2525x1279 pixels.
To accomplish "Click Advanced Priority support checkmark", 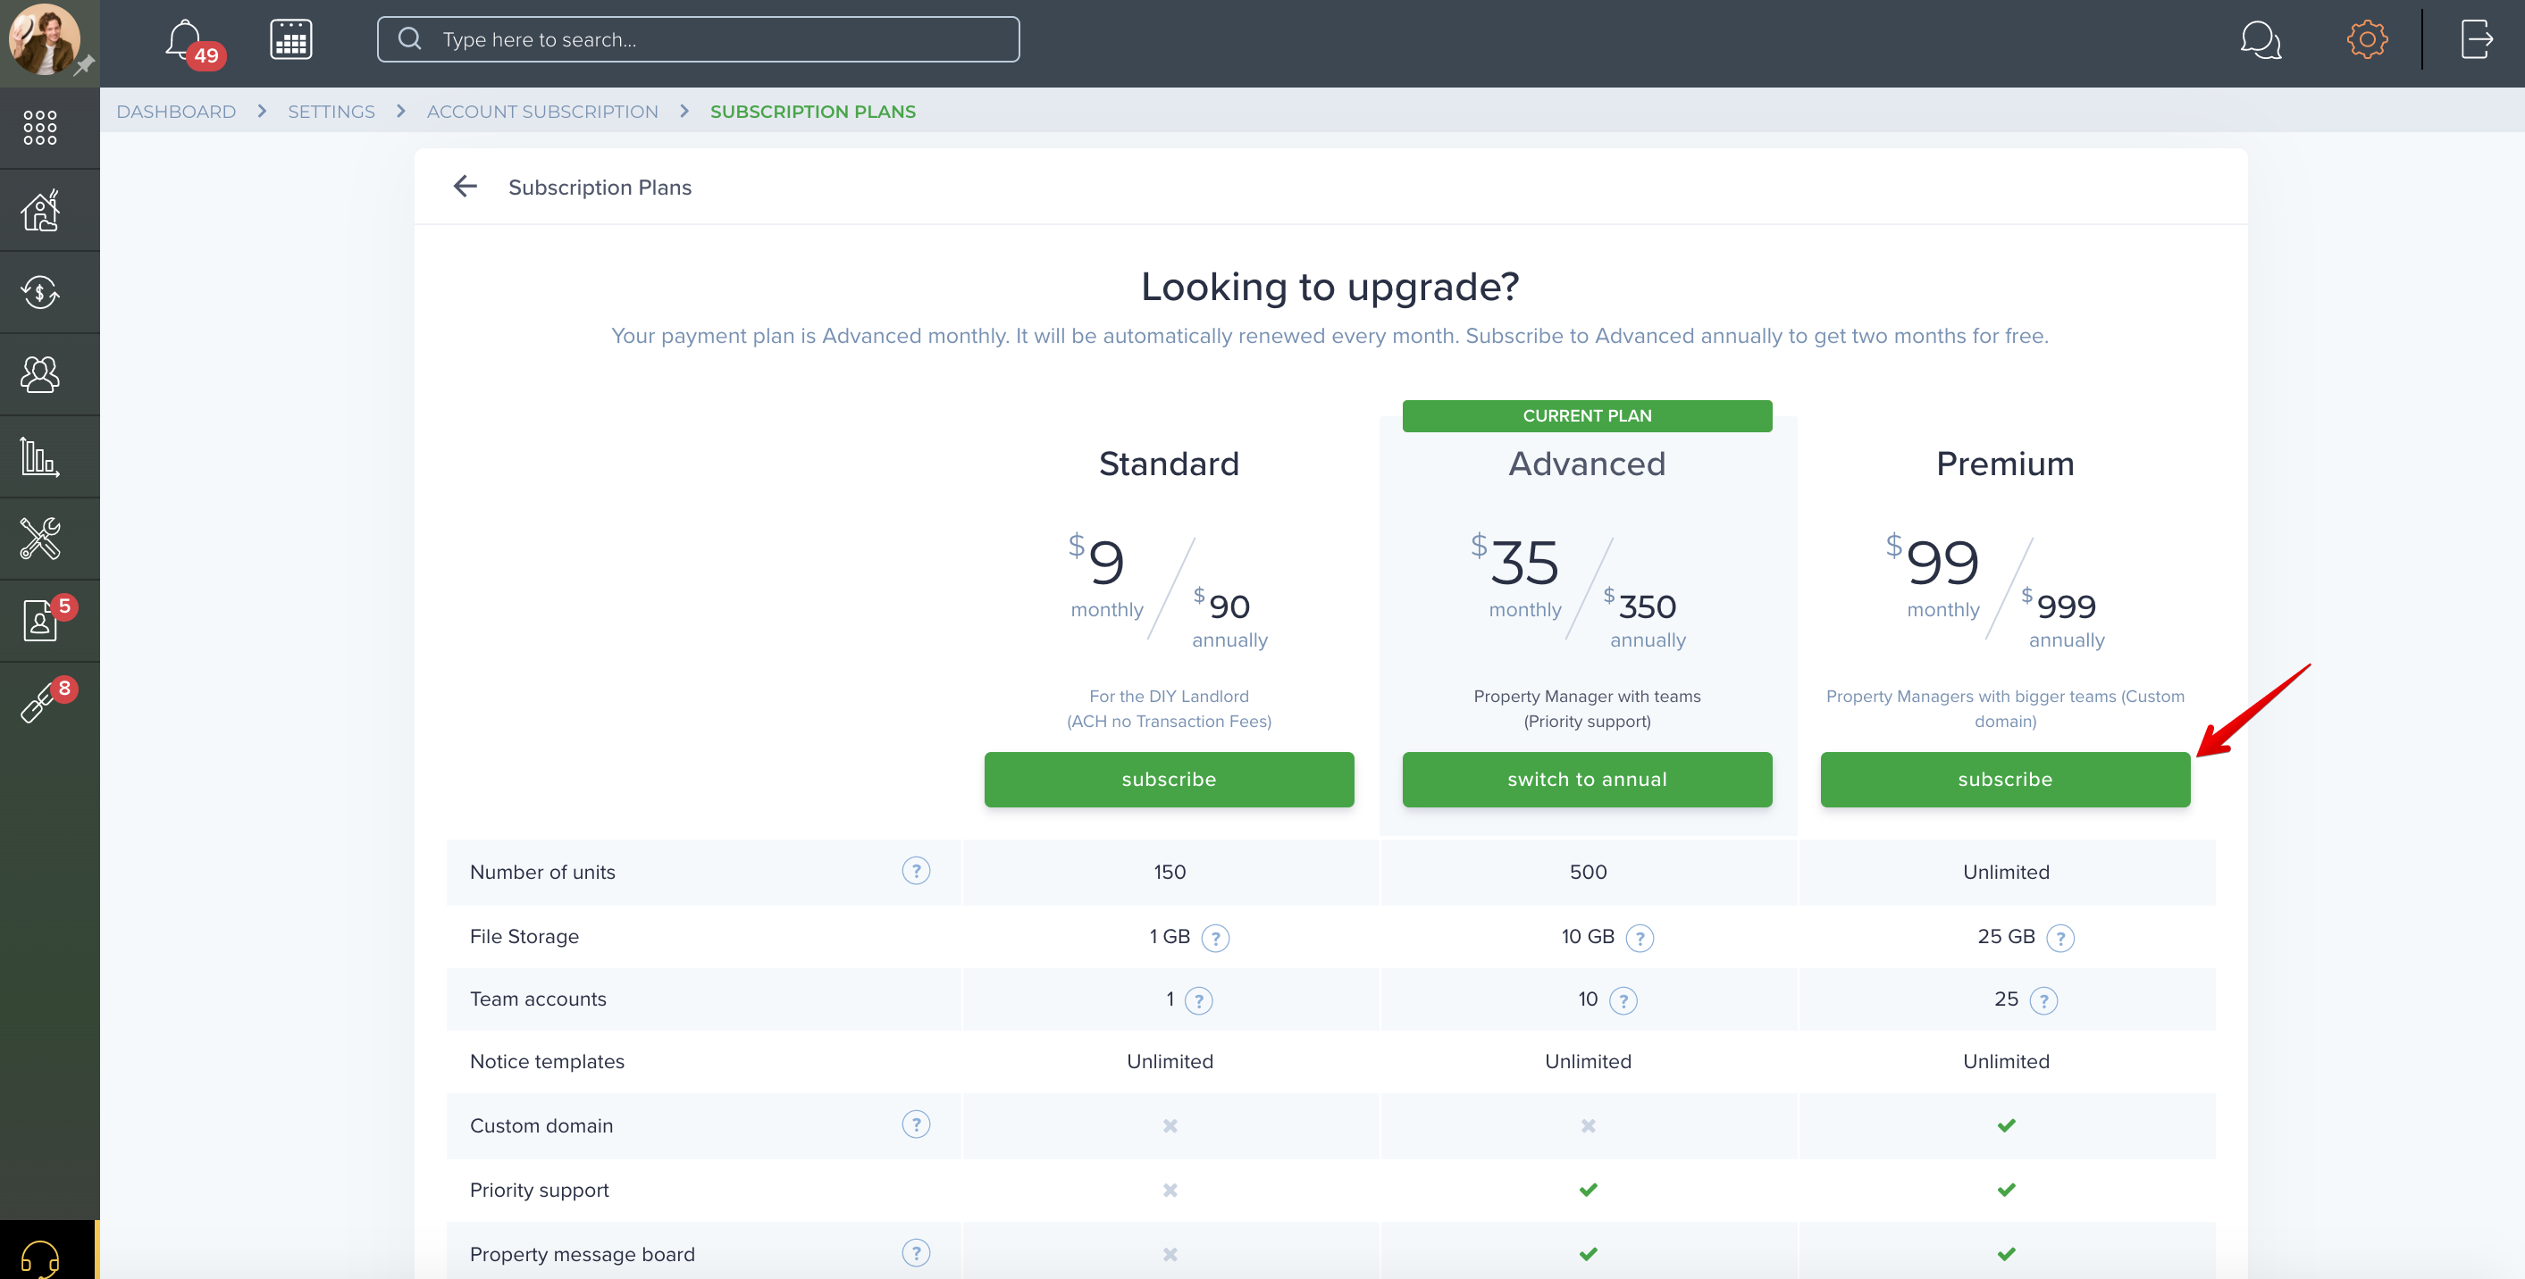I will [1588, 1190].
